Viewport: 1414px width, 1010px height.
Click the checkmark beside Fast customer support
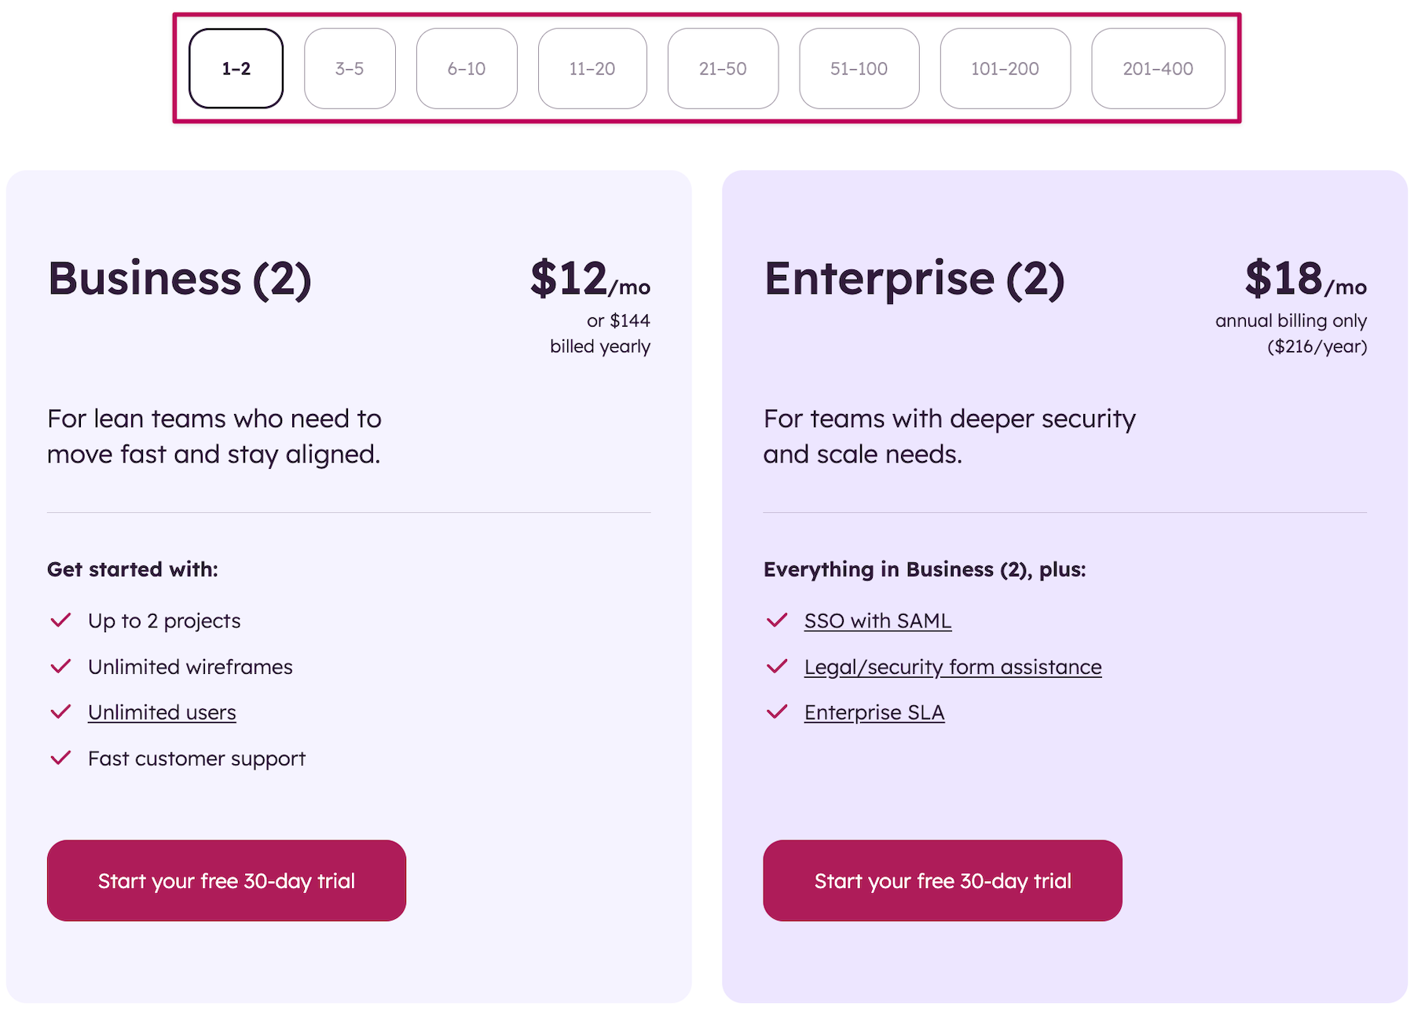click(x=60, y=758)
